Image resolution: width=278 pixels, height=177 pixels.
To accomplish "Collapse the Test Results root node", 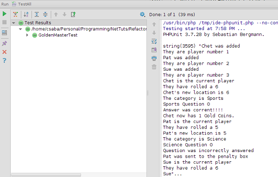I will pos(13,23).
